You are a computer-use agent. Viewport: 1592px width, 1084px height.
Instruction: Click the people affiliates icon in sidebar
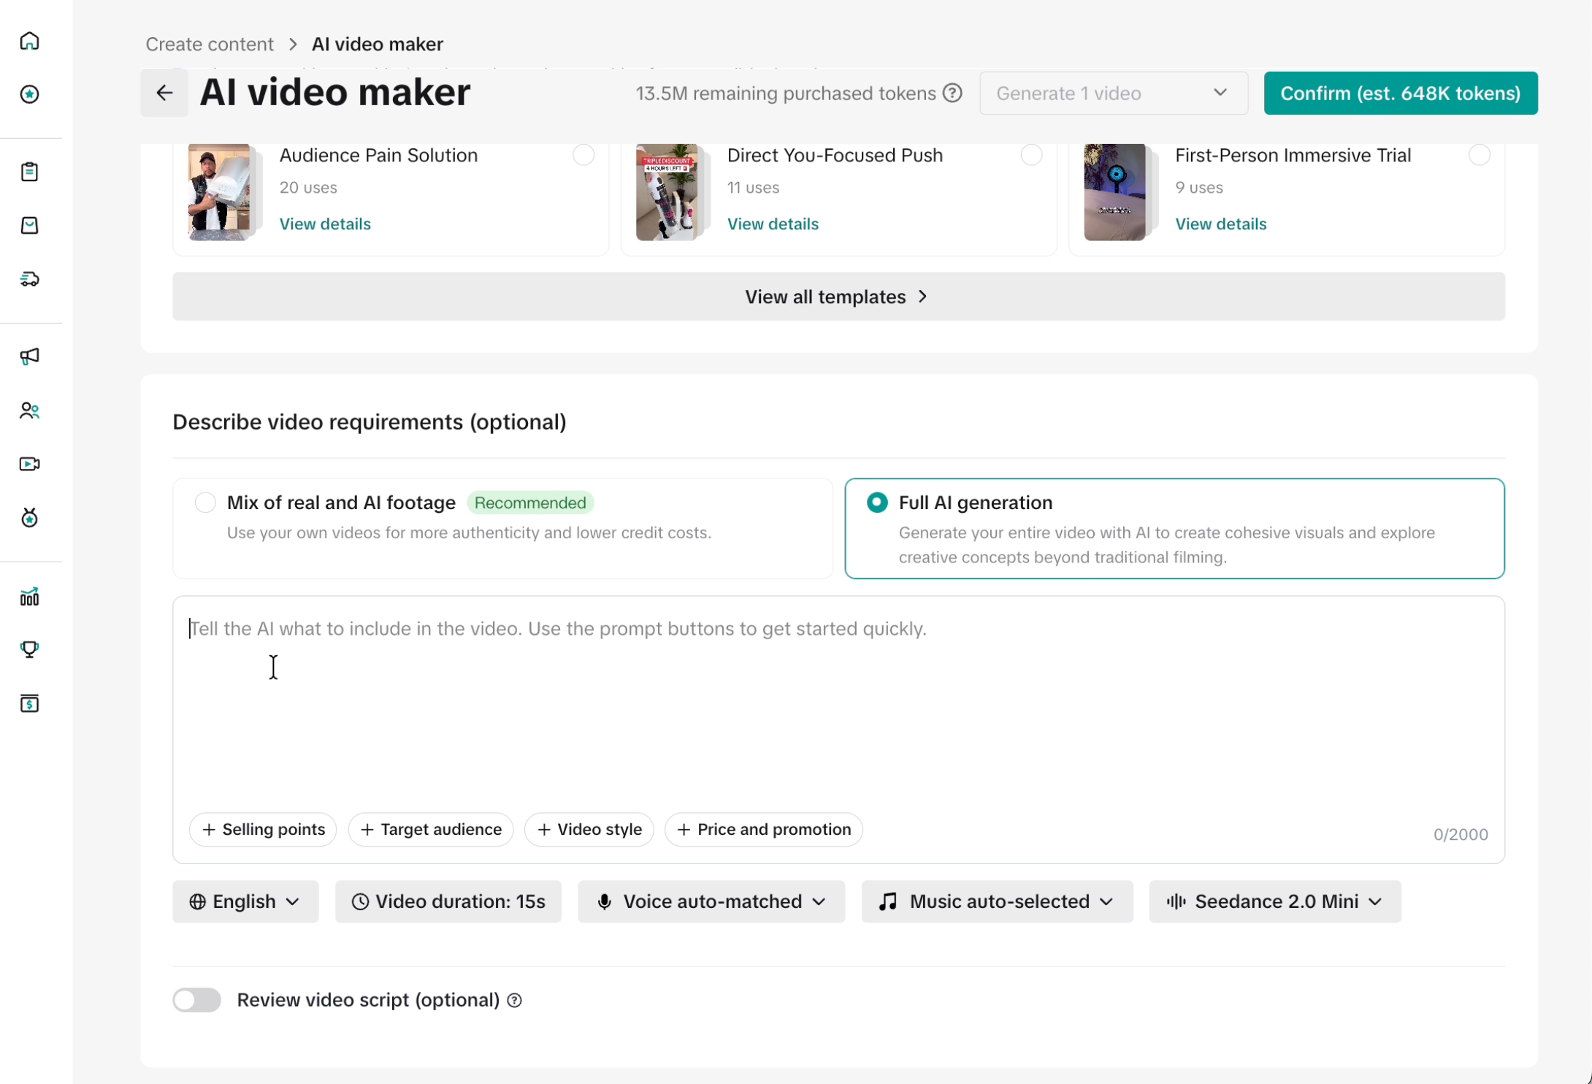click(x=29, y=411)
